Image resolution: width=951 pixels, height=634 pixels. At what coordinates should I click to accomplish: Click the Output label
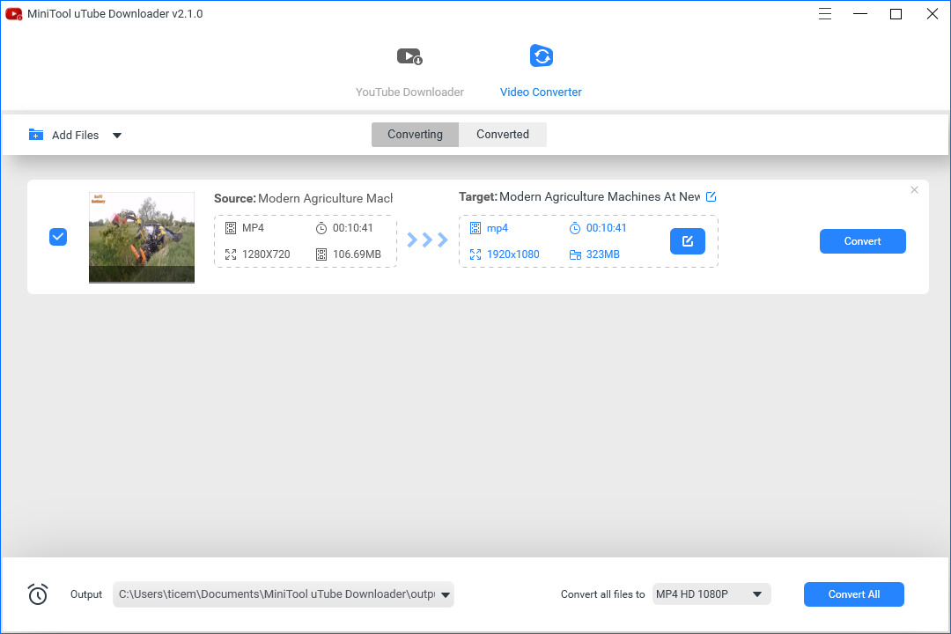pyautogui.click(x=86, y=594)
